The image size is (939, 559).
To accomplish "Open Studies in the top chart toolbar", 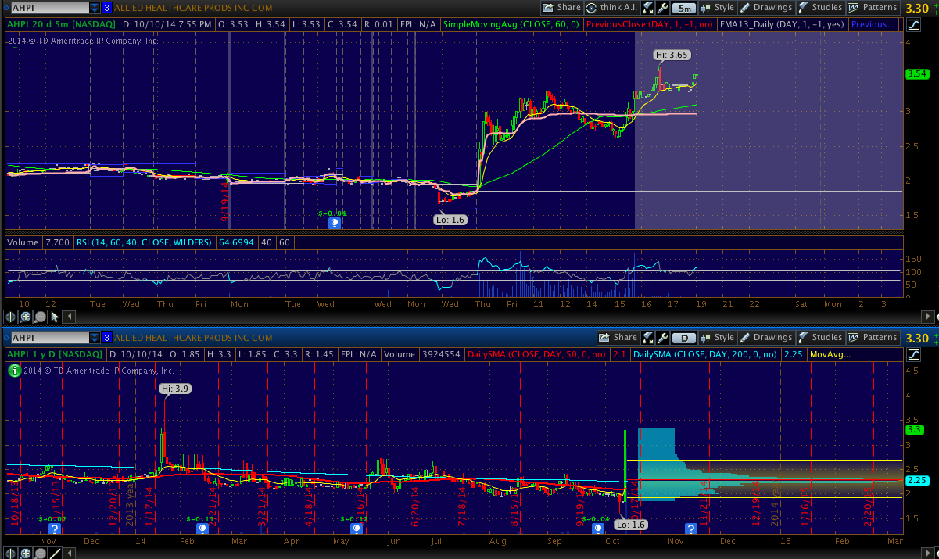I will click(x=819, y=8).
